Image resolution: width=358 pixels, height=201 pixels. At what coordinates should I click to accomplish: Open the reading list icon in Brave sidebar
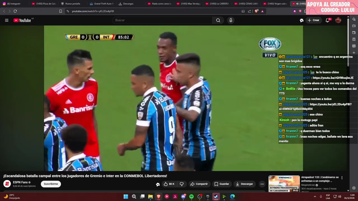click(x=354, y=46)
